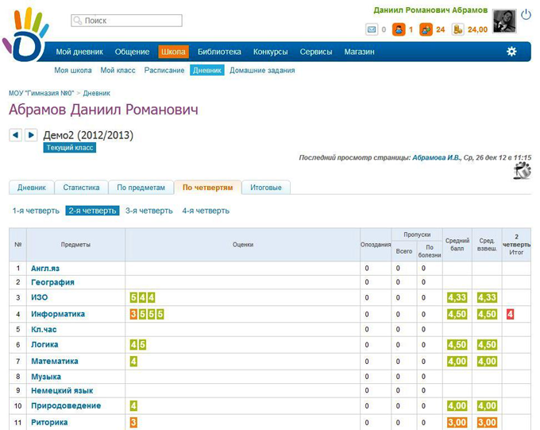Screen dimensions: 540x430
Task: Open the groups icon showing 24
Action: [426, 29]
